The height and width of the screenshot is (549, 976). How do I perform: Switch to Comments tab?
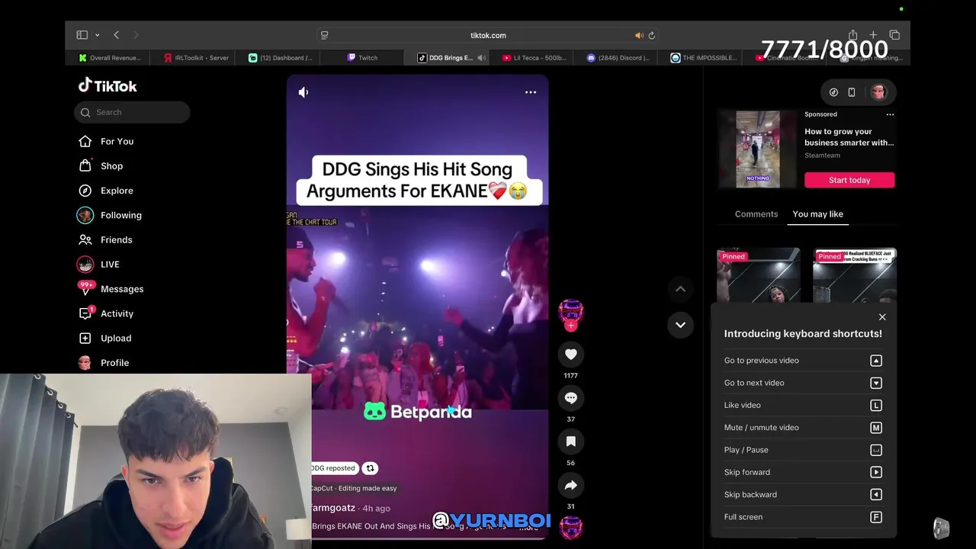(756, 214)
